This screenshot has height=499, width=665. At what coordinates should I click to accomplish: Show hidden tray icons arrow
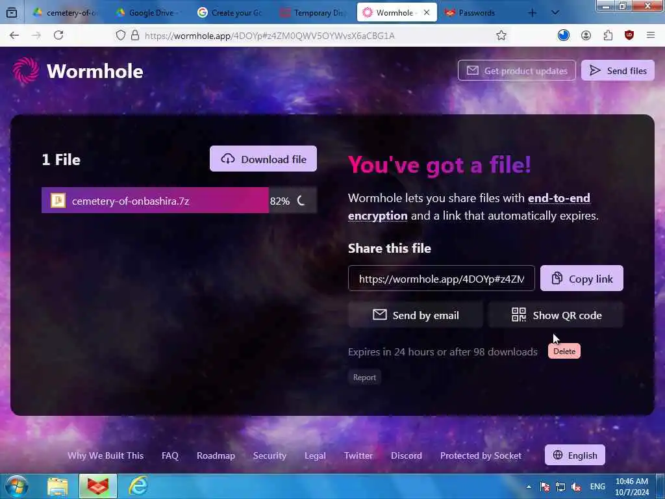coord(529,486)
